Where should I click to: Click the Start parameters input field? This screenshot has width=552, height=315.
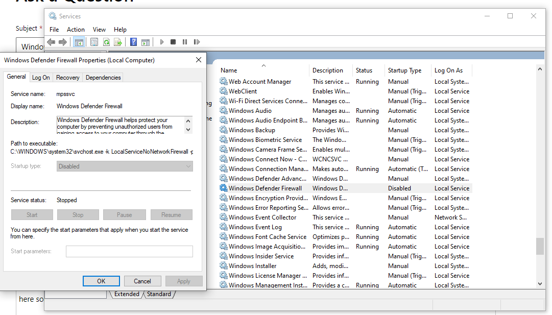pos(129,251)
